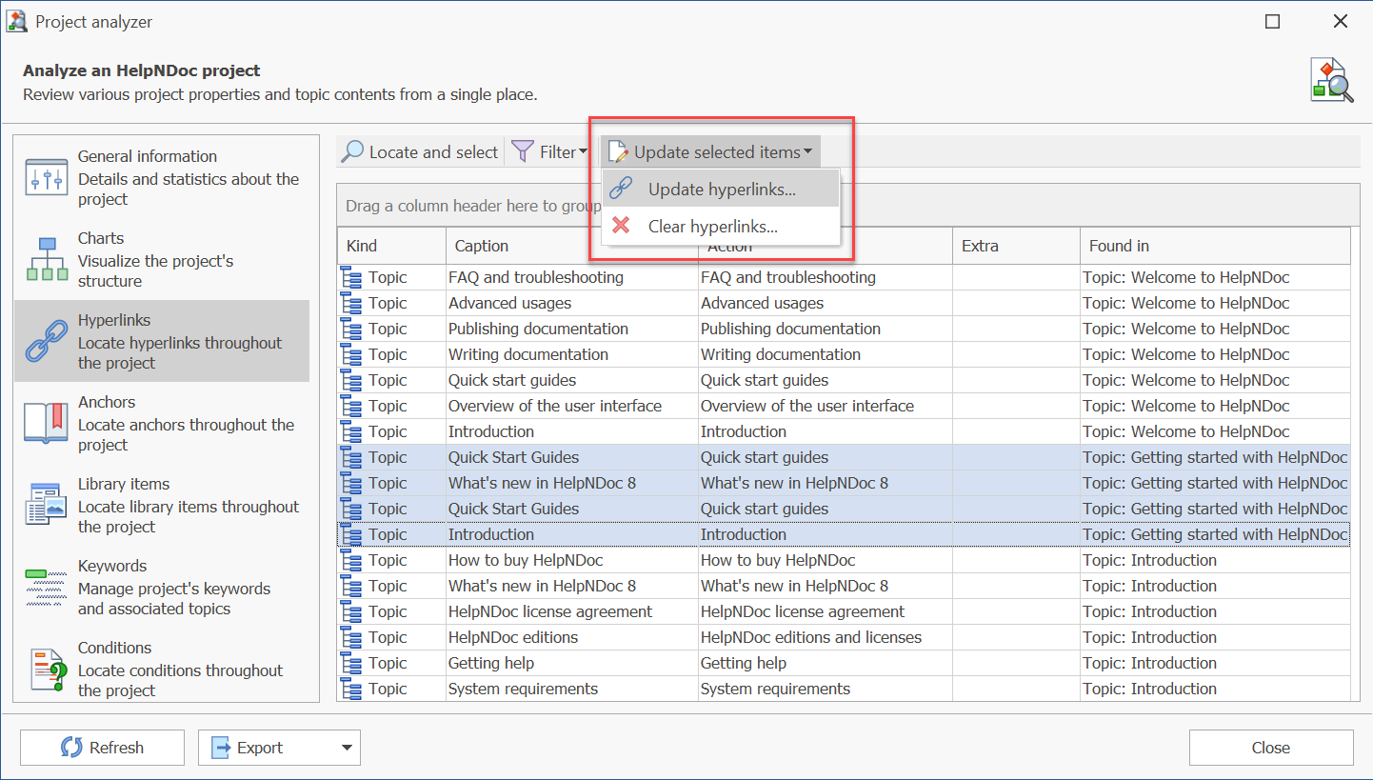
Task: Click topic icon of HelpNDoc license agreement row
Action: 351,612
